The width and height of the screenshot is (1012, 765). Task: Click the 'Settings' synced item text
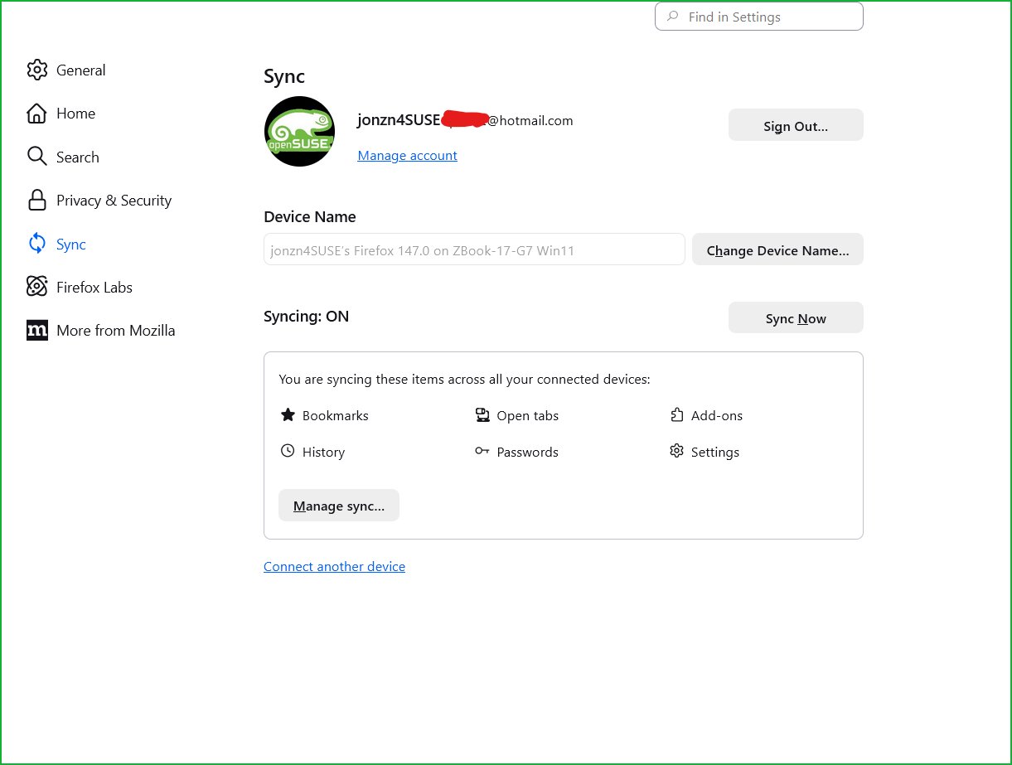(x=715, y=452)
